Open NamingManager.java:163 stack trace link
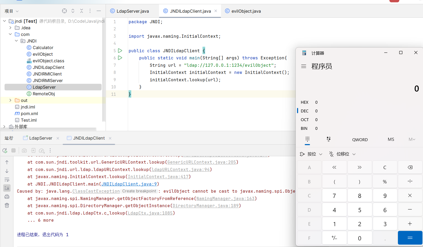 pyautogui.click(x=225, y=198)
